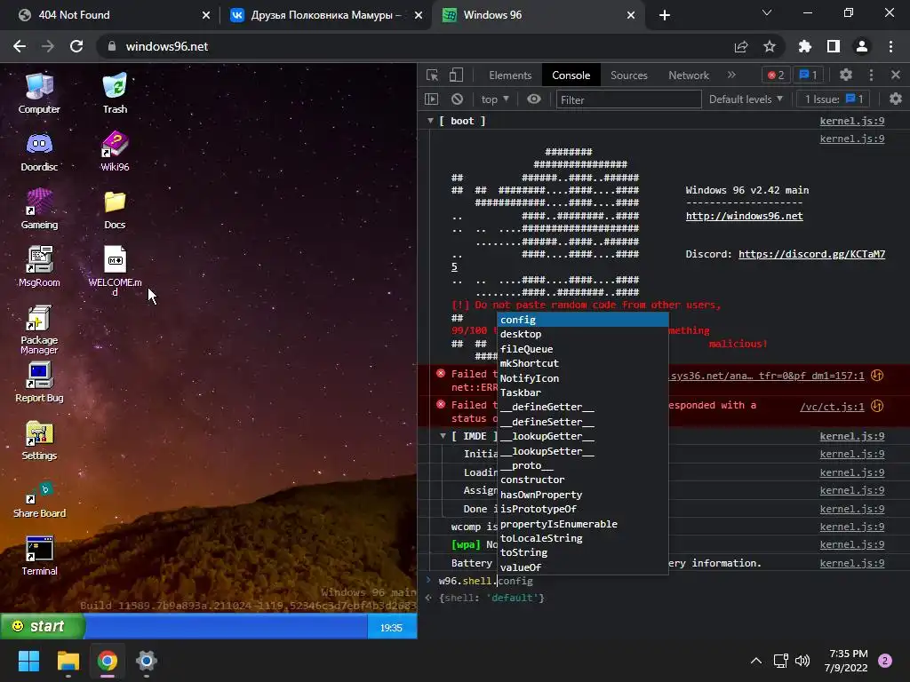Click the red error count badge
Image resolution: width=910 pixels, height=682 pixels.
tap(776, 75)
